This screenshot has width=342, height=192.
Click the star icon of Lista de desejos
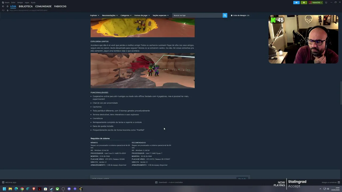(x=232, y=15)
